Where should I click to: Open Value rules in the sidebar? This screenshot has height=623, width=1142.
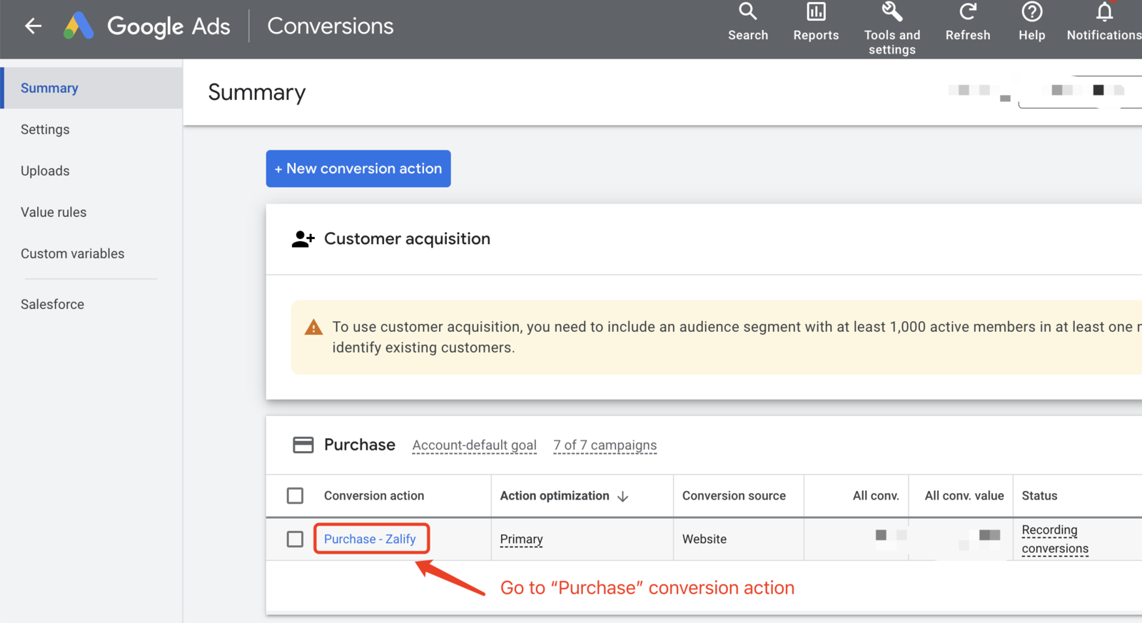click(x=54, y=212)
